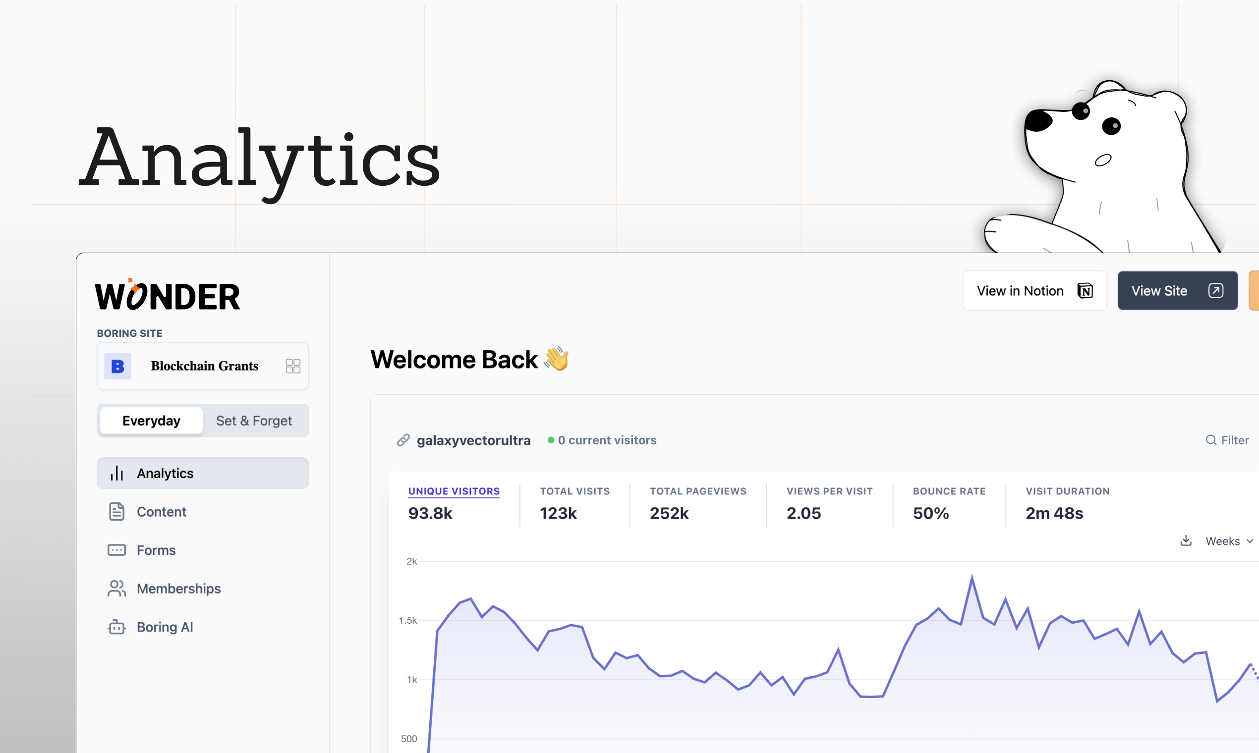
Task: Open site switcher grid icon
Action: 293,366
